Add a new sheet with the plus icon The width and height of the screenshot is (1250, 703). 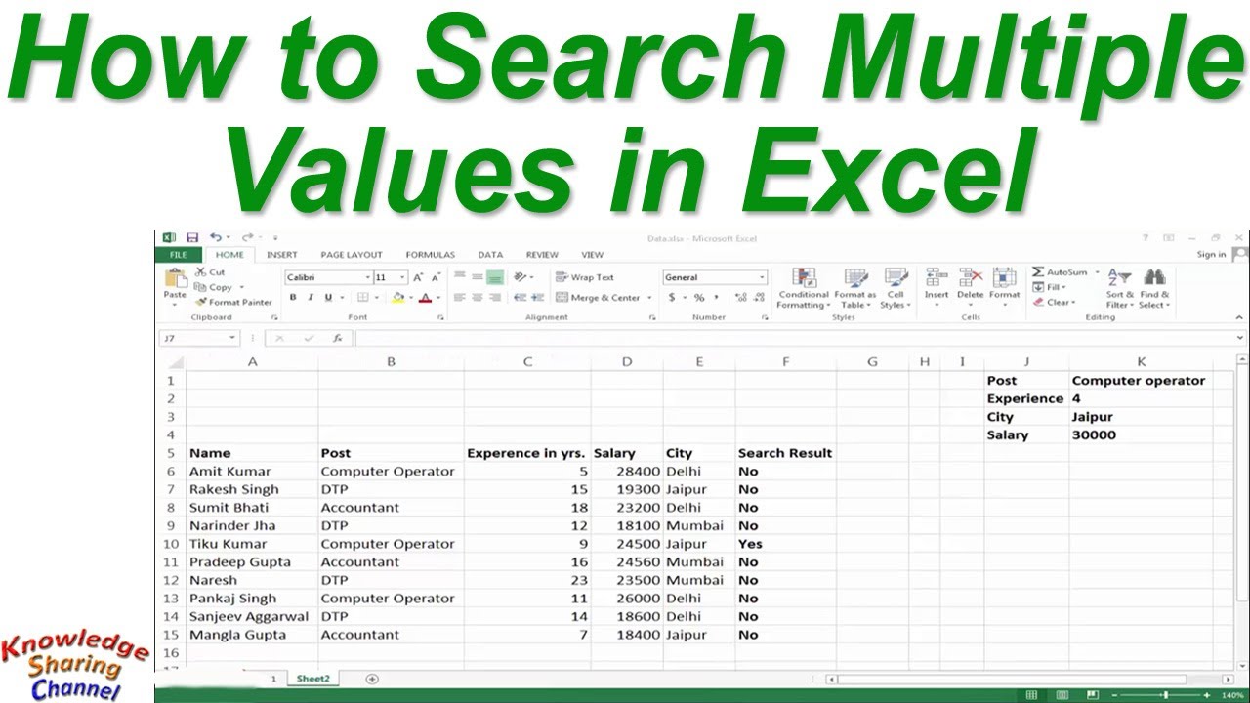tap(371, 678)
